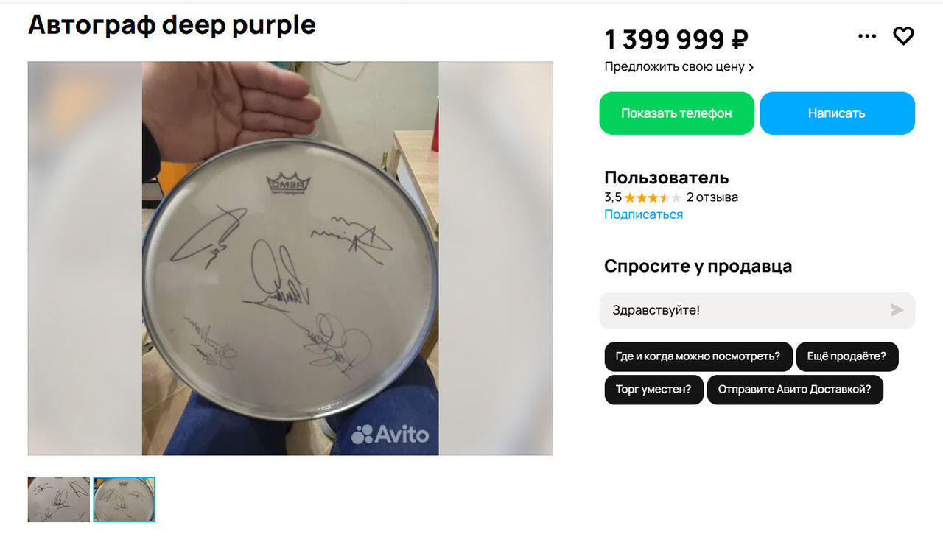Send message with the arrow icon

(x=897, y=310)
